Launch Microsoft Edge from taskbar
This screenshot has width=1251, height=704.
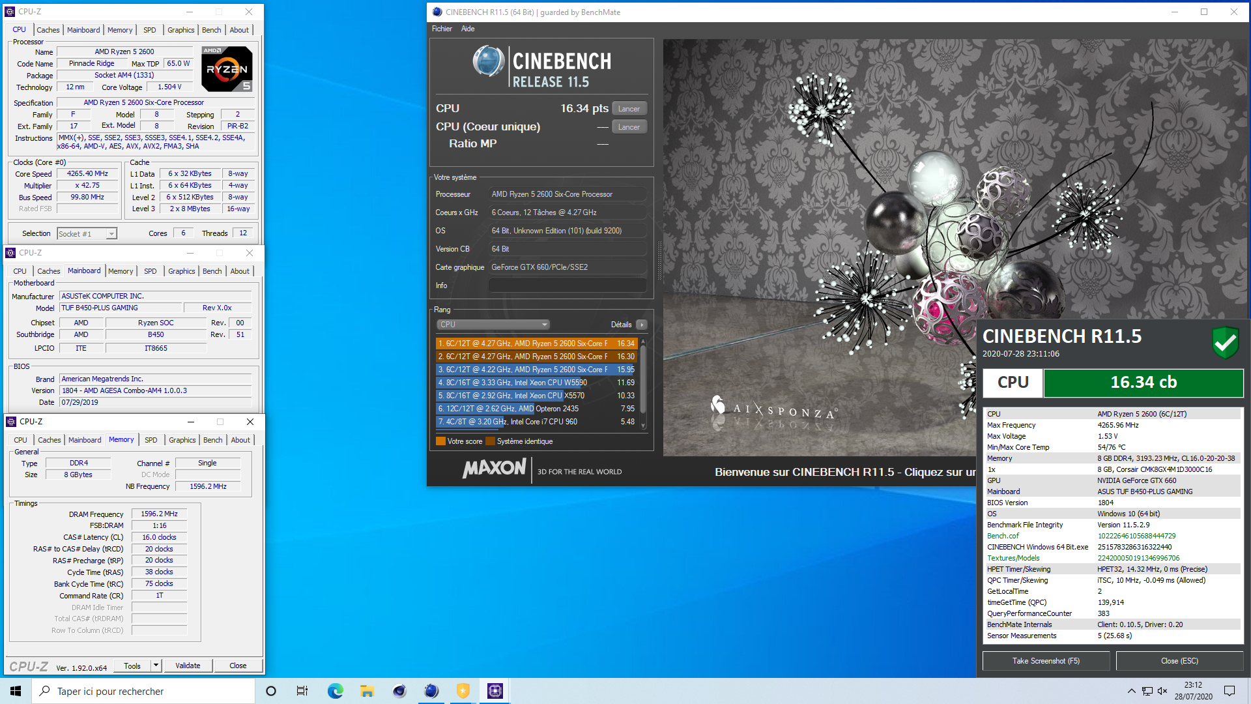(335, 691)
